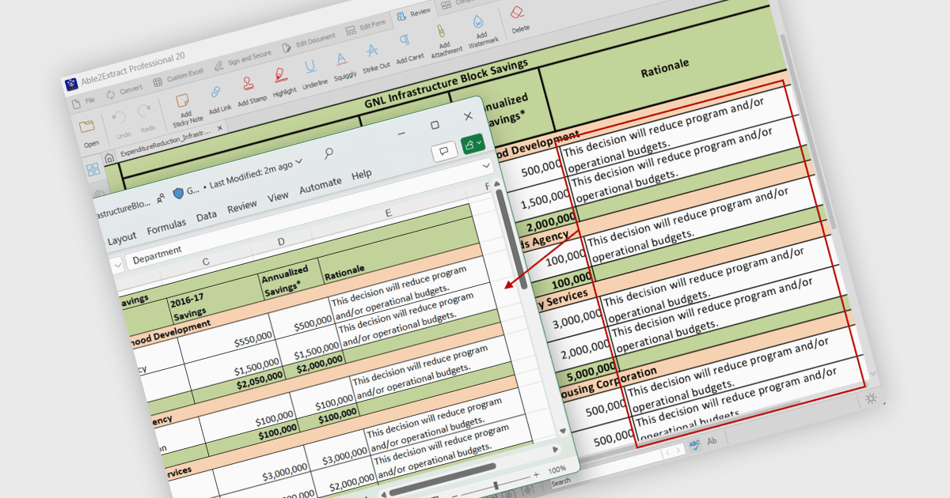Open the View tab in Excel
950x498 pixels.
pyautogui.click(x=278, y=197)
